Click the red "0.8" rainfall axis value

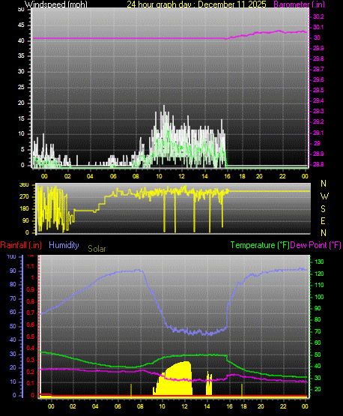31,301
